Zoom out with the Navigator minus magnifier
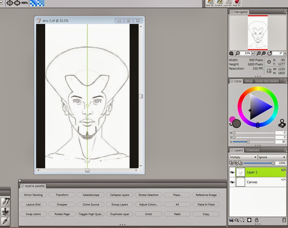The height and width of the screenshot is (228, 288). coord(258,53)
